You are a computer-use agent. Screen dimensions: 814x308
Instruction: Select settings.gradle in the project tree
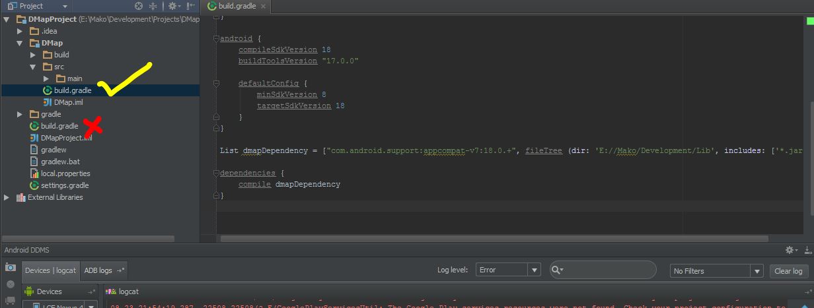64,185
